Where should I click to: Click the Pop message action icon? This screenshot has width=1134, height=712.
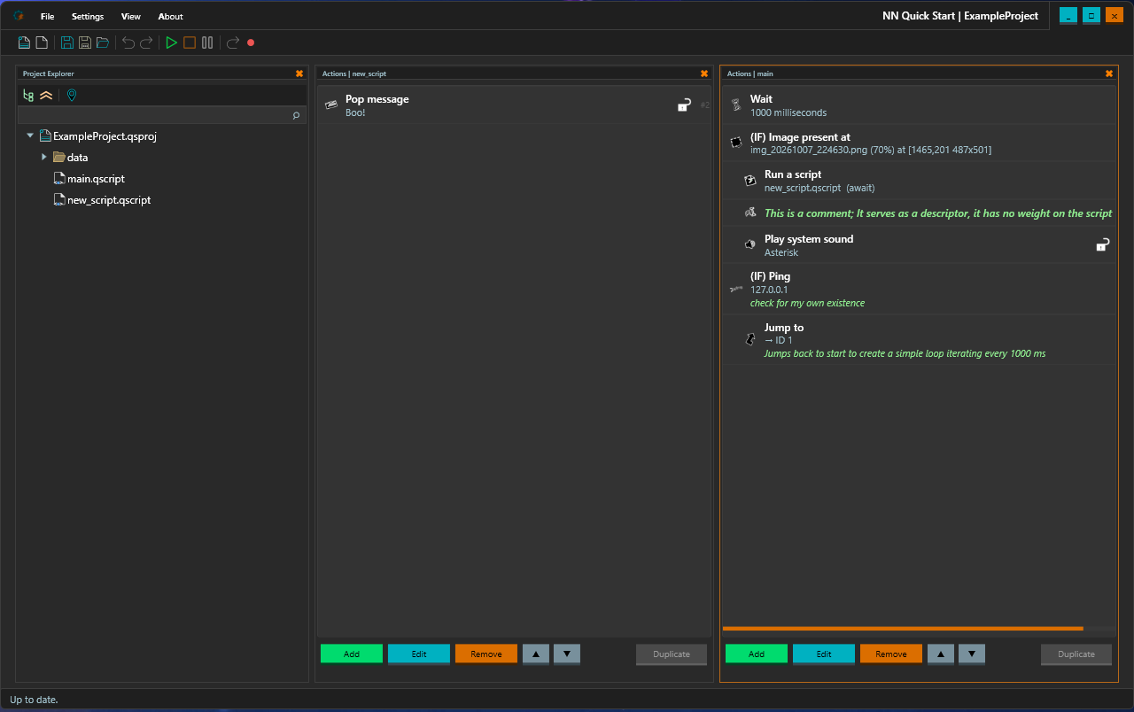click(x=331, y=104)
